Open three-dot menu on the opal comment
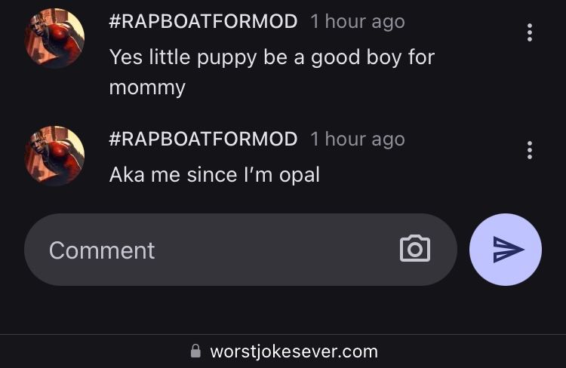566x368 pixels. 530,150
